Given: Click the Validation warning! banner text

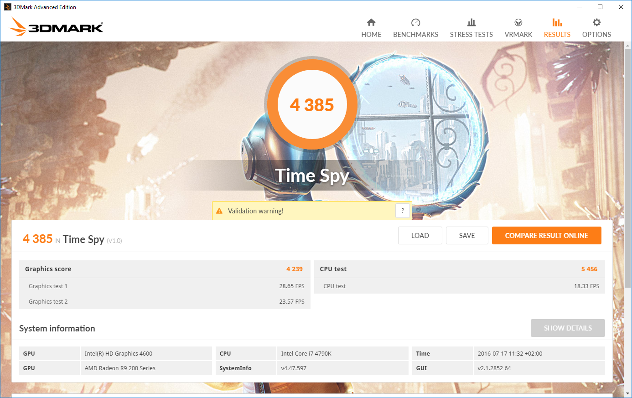Looking at the screenshot, I should point(255,211).
